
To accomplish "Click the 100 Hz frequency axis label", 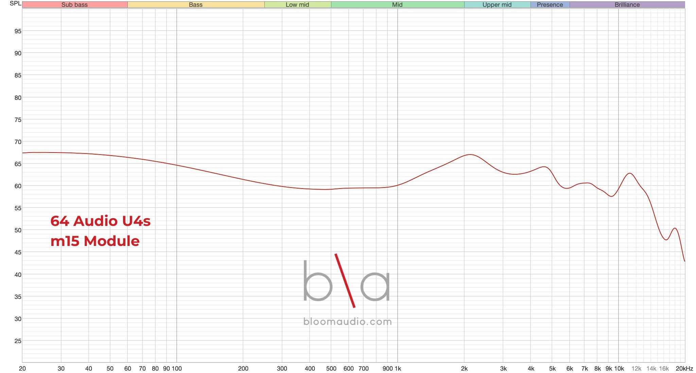I will coord(177,369).
